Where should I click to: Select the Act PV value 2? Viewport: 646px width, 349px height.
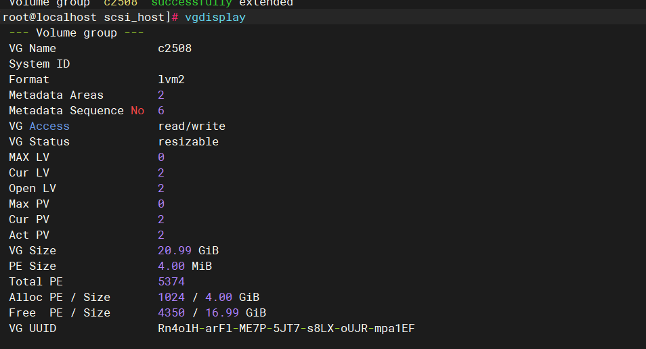coord(161,235)
